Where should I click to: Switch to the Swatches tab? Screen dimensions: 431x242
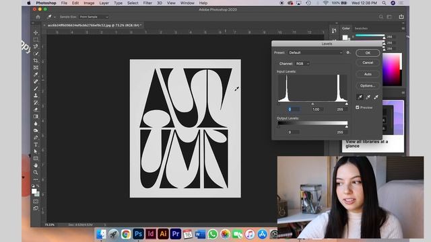point(361,28)
